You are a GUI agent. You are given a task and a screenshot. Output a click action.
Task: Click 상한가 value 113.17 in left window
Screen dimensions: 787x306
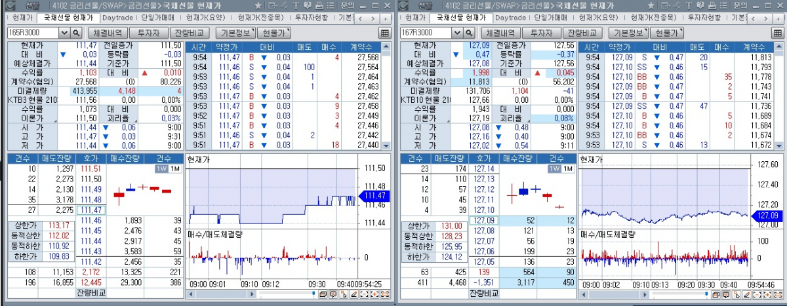58,226
